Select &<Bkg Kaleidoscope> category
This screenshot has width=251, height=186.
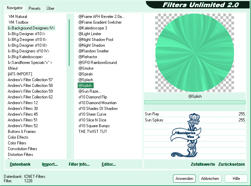click(25, 57)
